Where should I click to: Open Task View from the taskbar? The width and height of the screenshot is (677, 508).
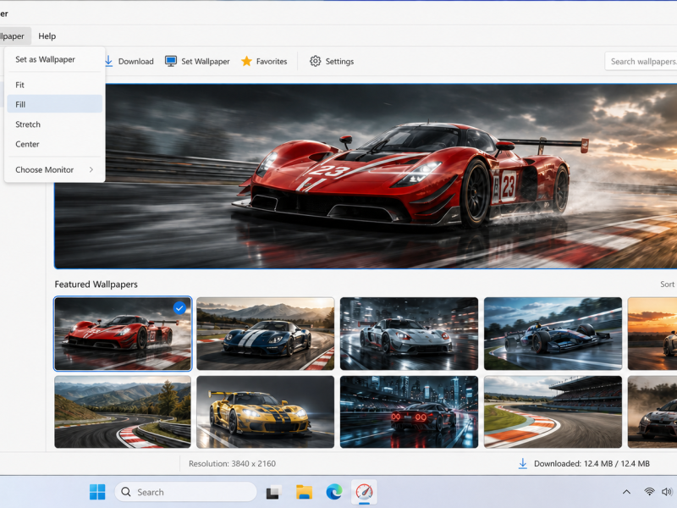point(273,492)
